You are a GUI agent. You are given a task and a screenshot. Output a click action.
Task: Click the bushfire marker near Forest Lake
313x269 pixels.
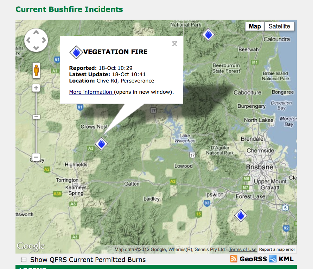pos(241,216)
